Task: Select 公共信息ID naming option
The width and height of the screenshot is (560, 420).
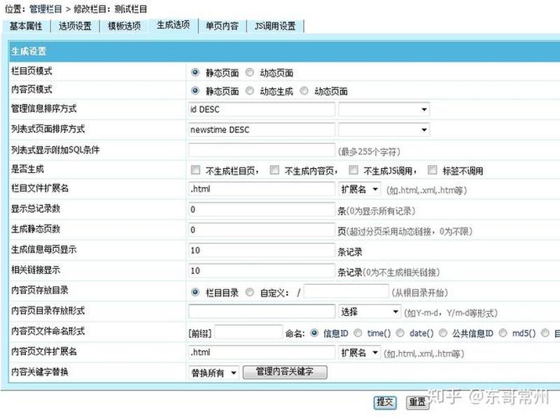Action: point(443,333)
